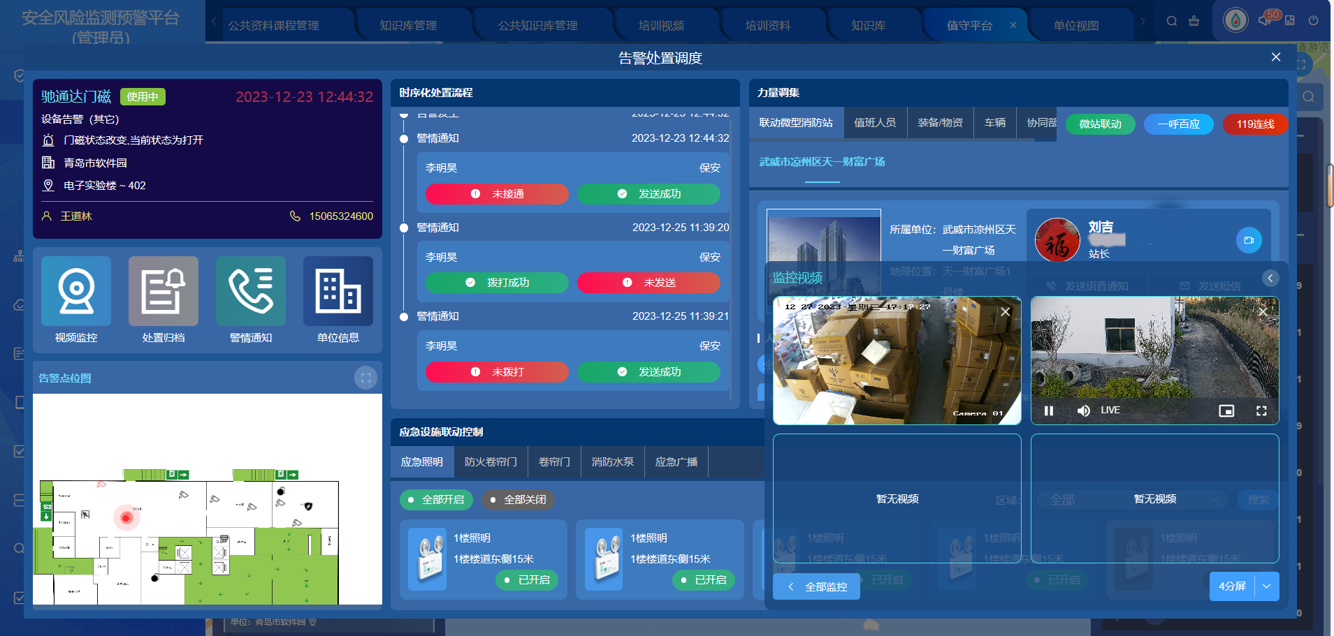Open the 知识库管理 tab
Viewport: 1334px width, 636px height.
pyautogui.click(x=408, y=26)
